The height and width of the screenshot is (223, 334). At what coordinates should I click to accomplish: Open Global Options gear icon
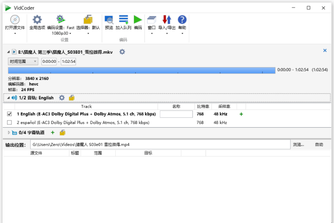(x=37, y=19)
